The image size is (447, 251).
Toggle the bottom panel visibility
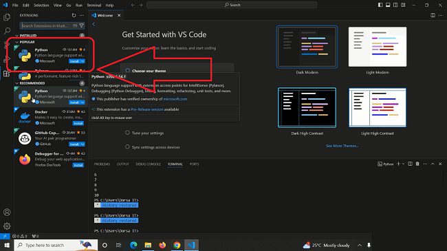(x=388, y=5)
